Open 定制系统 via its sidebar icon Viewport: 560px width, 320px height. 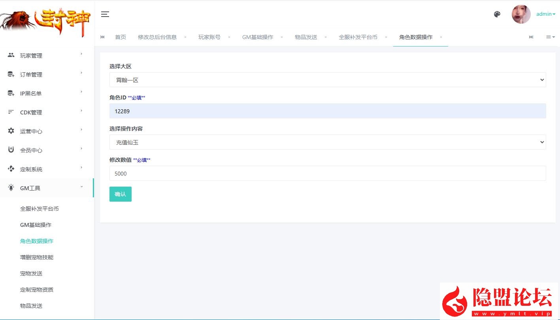tap(11, 169)
